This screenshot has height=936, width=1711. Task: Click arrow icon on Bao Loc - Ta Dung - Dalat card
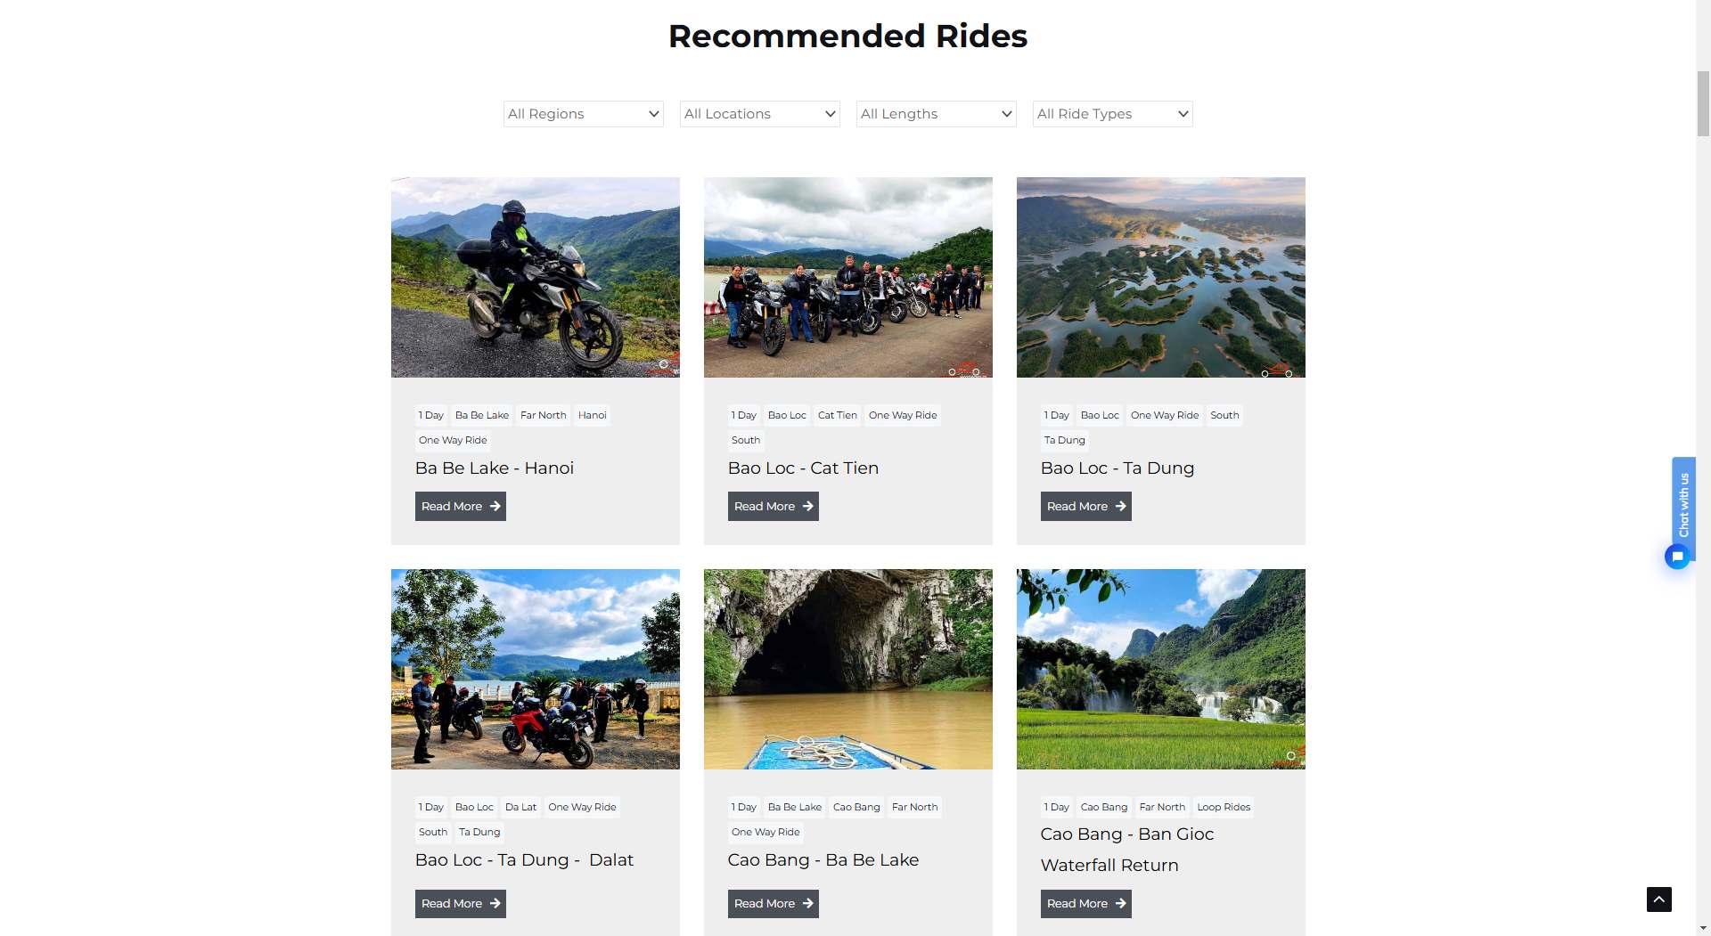[x=495, y=903]
